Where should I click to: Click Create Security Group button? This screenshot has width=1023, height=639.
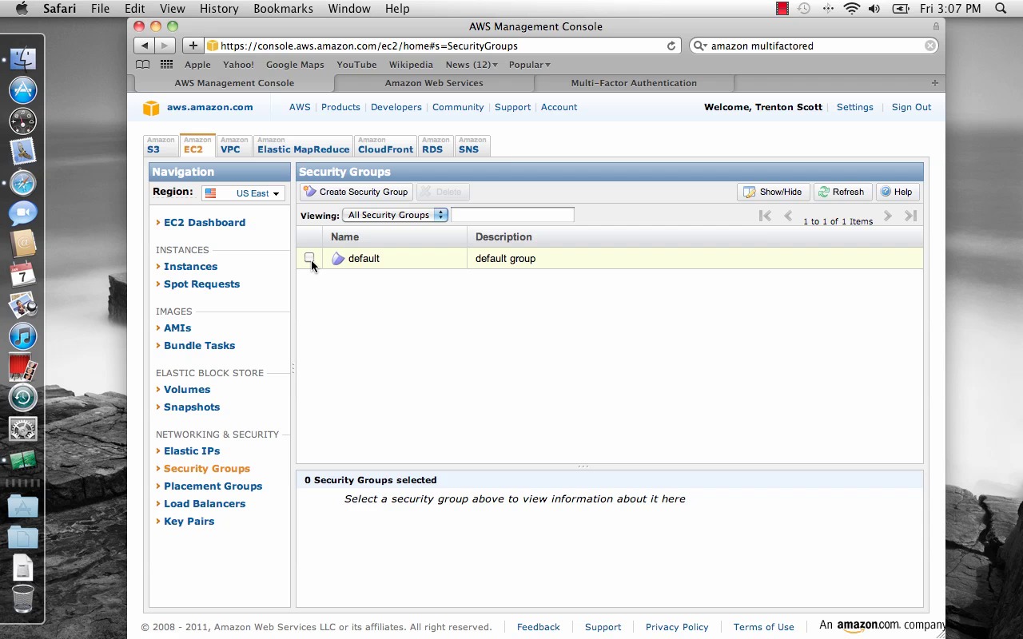point(356,192)
